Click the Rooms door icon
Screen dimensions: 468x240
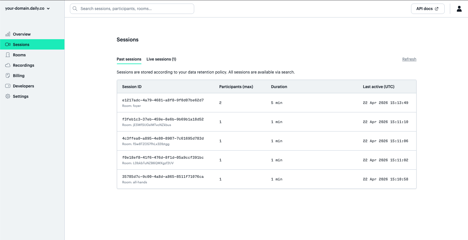tap(8, 55)
